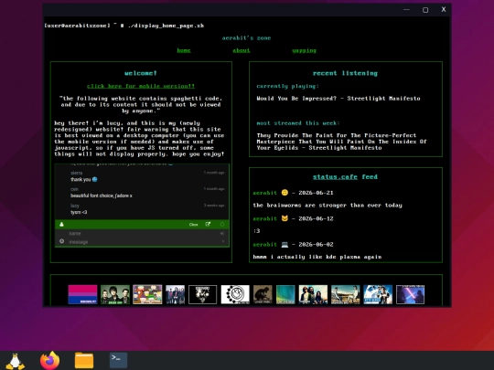
Task: Open chatbox in a pop-out window
Action: tap(208, 225)
